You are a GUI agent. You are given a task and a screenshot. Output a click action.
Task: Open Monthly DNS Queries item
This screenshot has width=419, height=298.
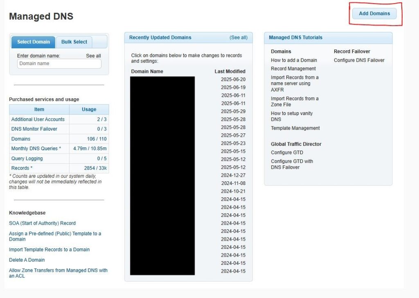point(36,148)
